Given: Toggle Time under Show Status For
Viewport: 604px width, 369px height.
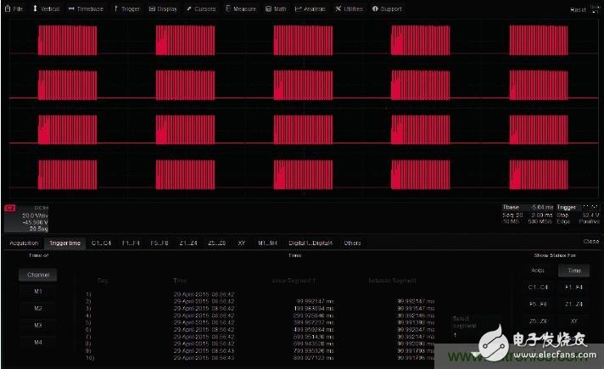Looking at the screenshot, I should click(573, 271).
